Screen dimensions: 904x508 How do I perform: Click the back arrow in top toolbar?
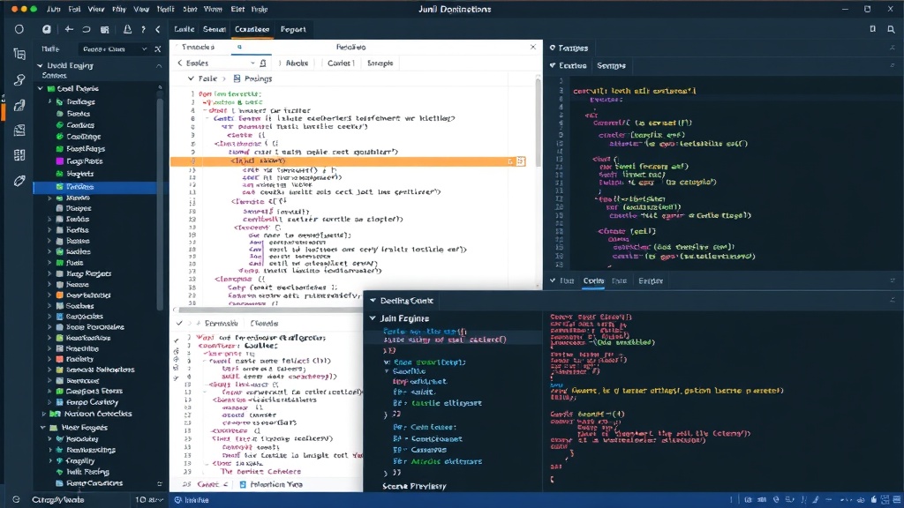pyautogui.click(x=69, y=29)
